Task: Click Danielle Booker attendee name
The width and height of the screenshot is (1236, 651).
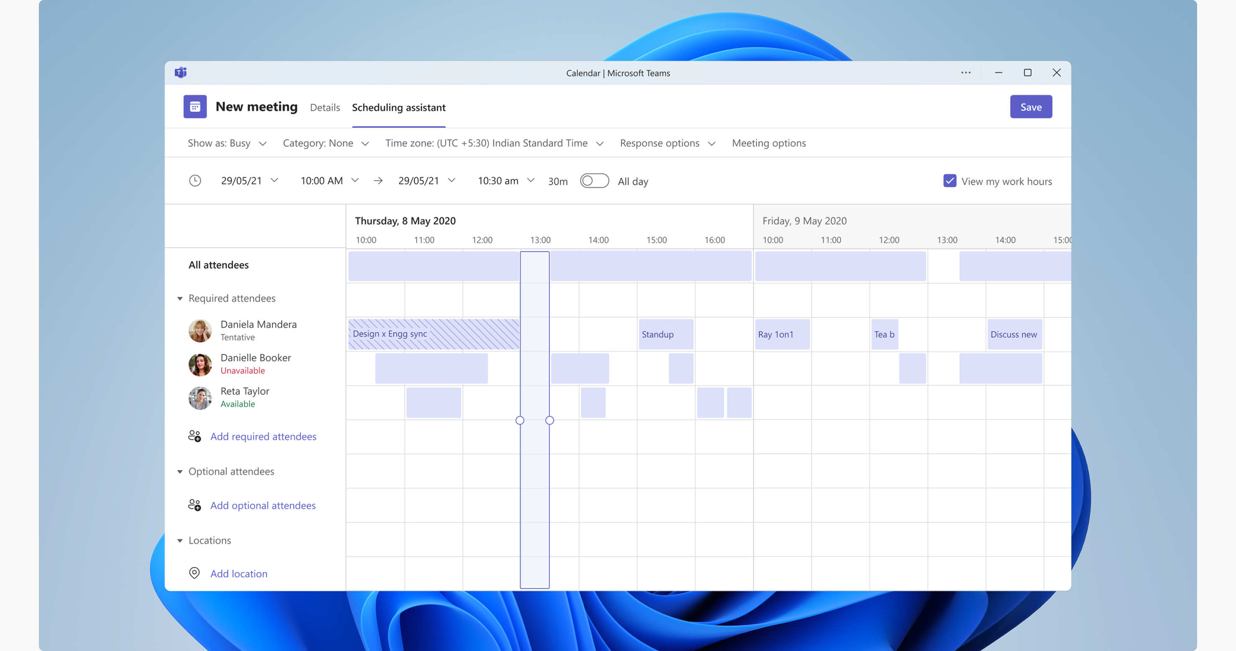Action: [256, 358]
